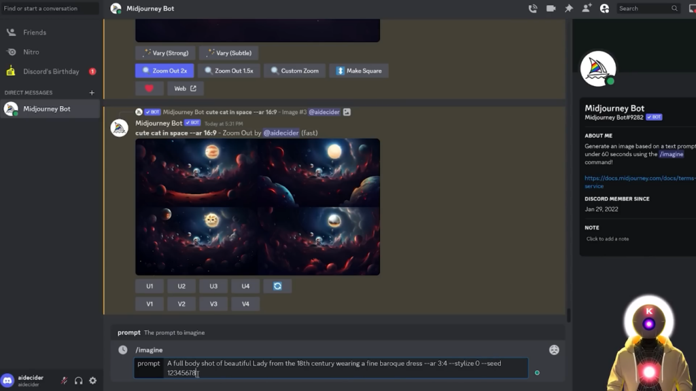Toggle deafen with the headphones icon
Screen dimensions: 696x391
pos(78,381)
